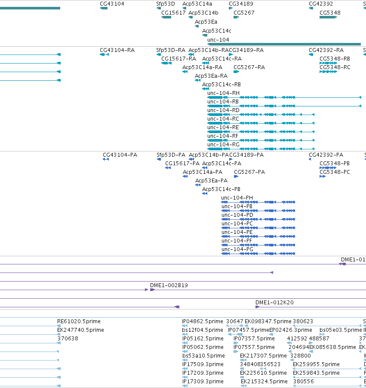
Task: Select the CG5267 gene label
Action: pyautogui.click(x=244, y=12)
